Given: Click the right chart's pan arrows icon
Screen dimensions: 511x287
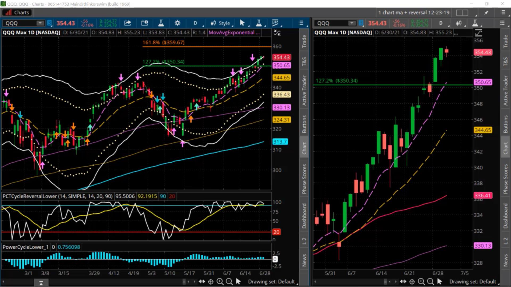Looking at the screenshot, I should pyautogui.click(x=403, y=282).
